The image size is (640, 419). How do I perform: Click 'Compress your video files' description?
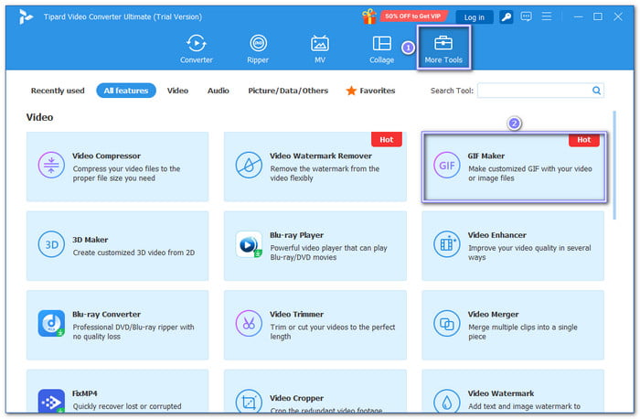(x=126, y=174)
